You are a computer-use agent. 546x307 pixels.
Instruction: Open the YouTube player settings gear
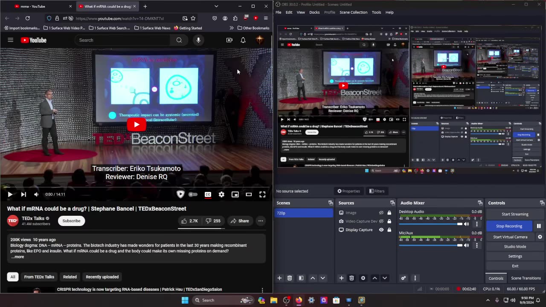tap(221, 194)
